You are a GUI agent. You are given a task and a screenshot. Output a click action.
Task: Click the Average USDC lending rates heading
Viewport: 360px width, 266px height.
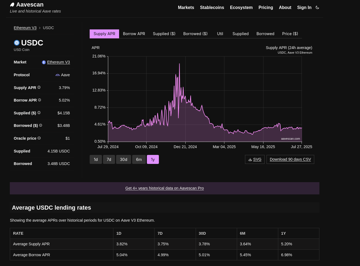point(52,208)
